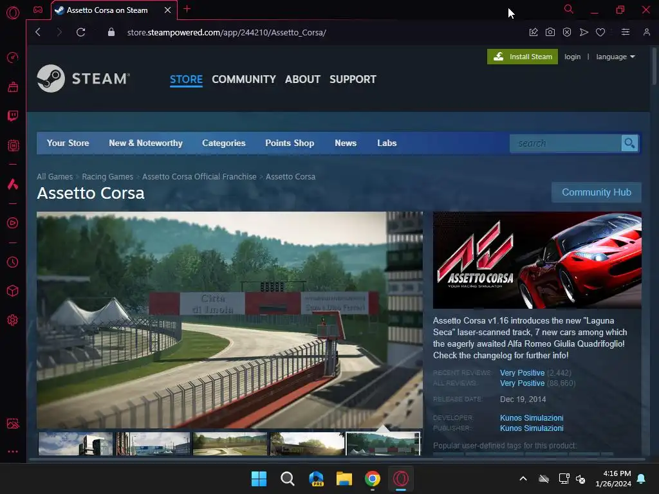Follow the Racing Games breadcrumb

(107, 176)
